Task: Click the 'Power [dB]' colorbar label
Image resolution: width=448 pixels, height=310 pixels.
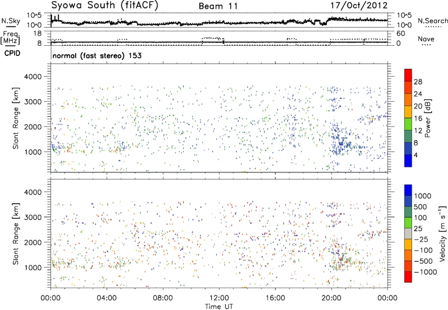Action: point(428,118)
